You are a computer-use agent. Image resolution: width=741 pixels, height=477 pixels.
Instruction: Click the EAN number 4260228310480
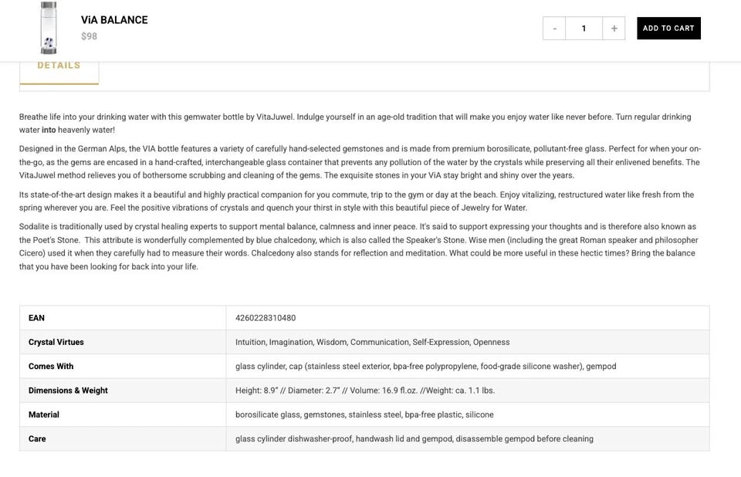click(266, 318)
